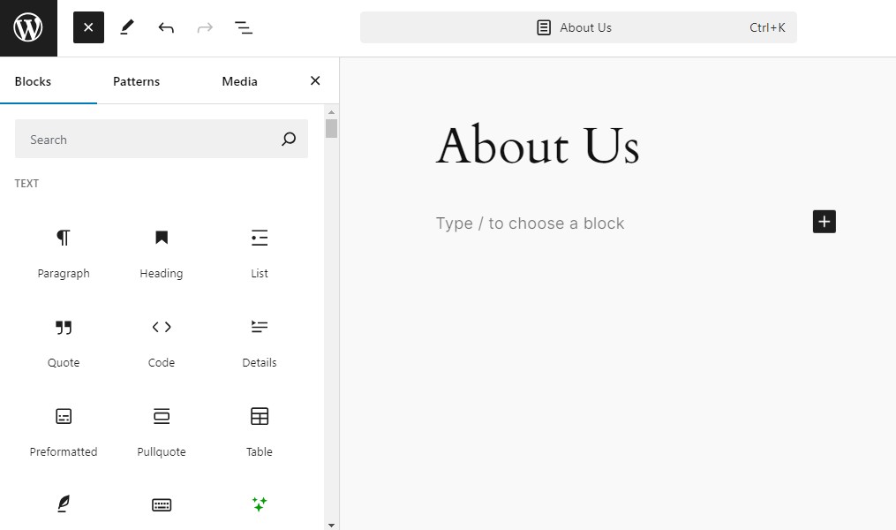Insert a Table block

click(260, 432)
